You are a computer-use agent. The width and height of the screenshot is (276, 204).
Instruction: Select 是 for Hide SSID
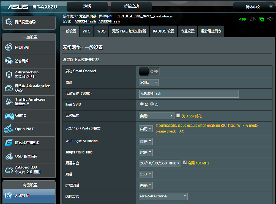(142, 104)
